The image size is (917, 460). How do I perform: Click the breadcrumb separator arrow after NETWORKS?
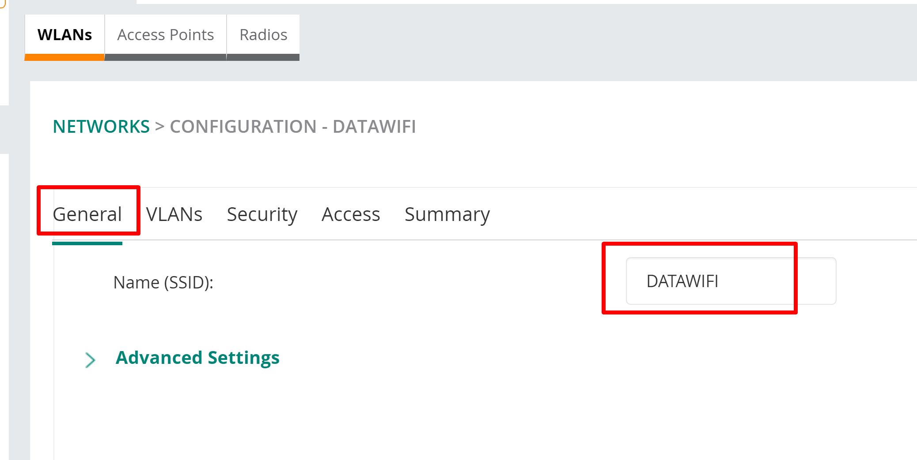159,127
